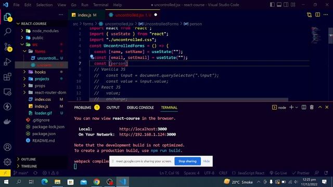Screen dimensions: 333x187
Task: Click the Open Changes icon in editor toolbar
Action: [310, 15]
